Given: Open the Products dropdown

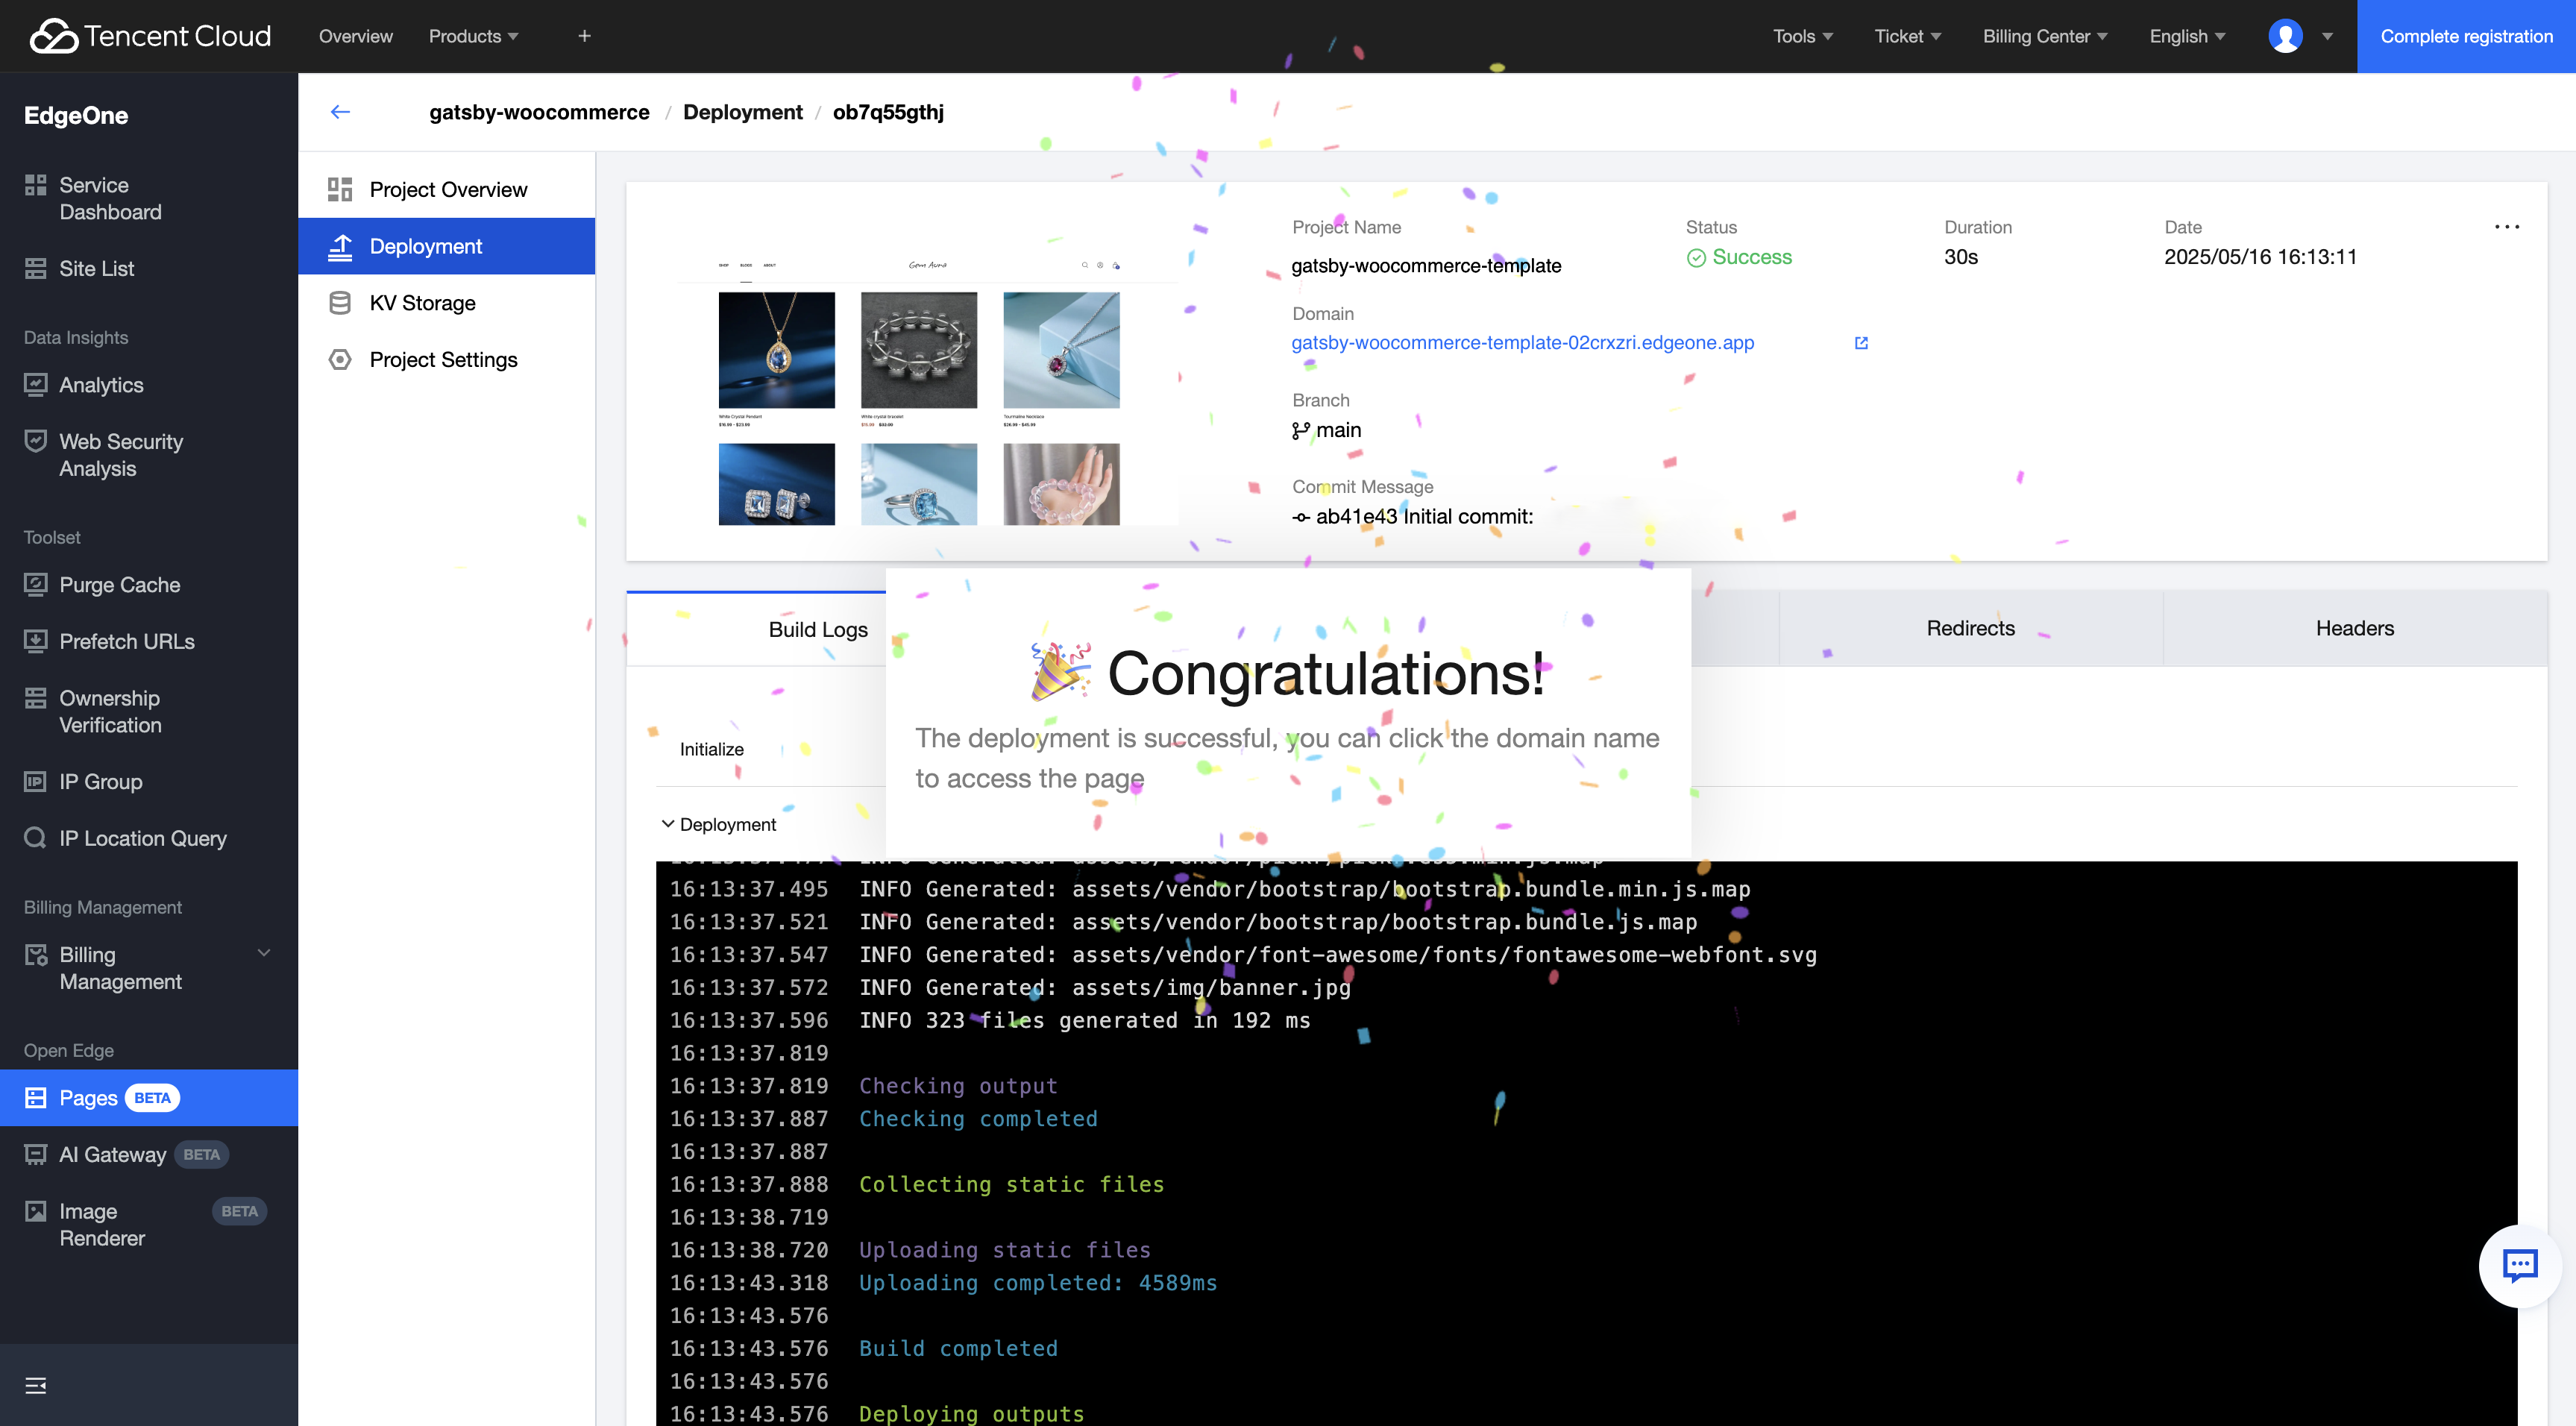Looking at the screenshot, I should click(473, 36).
